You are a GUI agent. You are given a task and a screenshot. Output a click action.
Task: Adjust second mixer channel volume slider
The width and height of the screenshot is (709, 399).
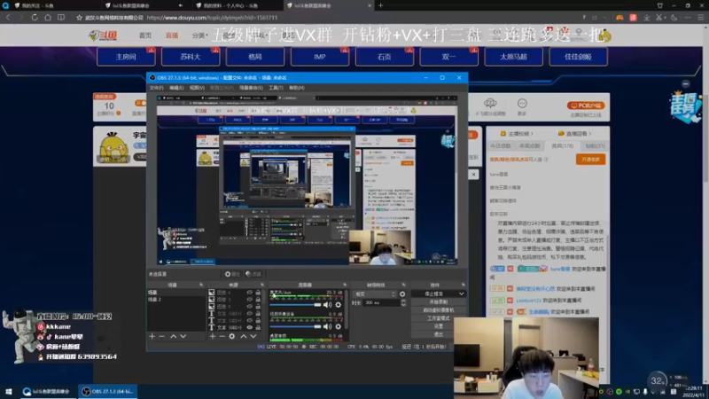(296, 326)
